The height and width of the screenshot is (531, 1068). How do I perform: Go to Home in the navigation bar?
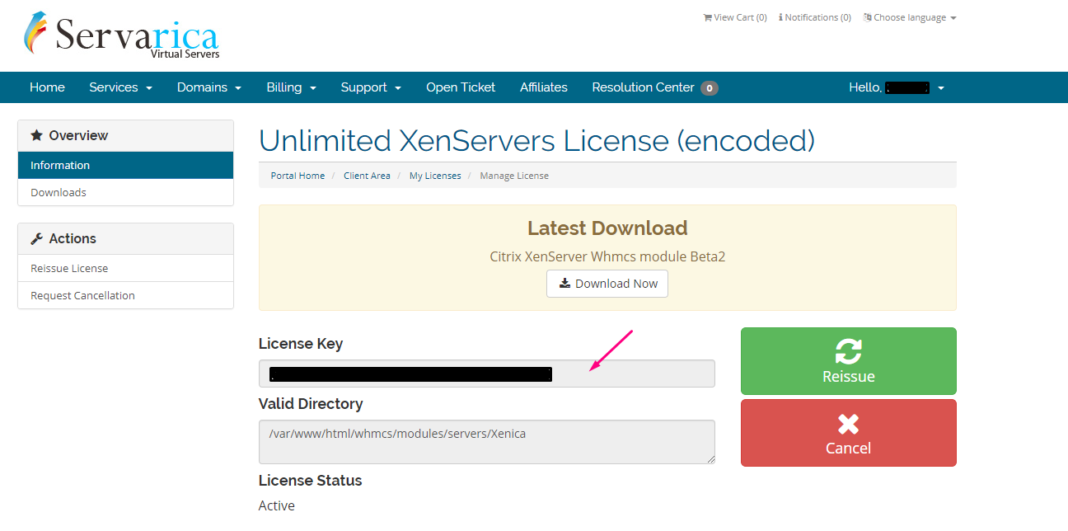point(47,87)
